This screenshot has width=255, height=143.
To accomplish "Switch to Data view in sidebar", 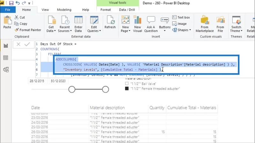I will (x=6, y=58).
